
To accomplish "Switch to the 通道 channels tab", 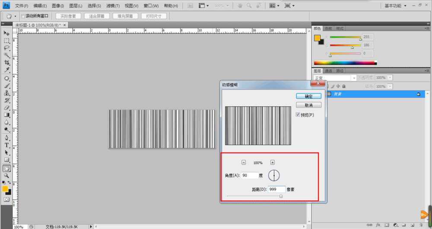I will coord(329,71).
